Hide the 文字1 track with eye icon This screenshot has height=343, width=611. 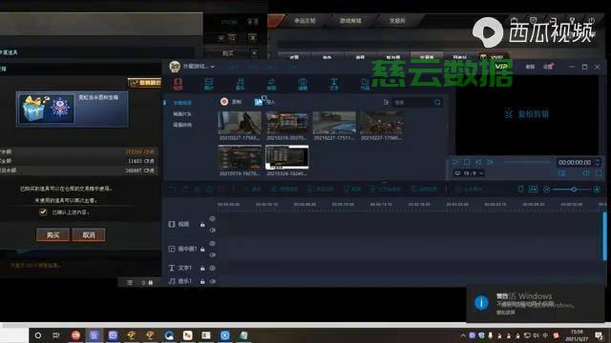click(212, 268)
